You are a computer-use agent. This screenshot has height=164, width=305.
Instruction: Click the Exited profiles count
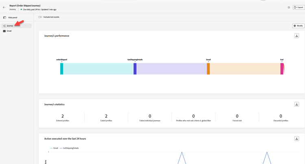click(x=106, y=116)
